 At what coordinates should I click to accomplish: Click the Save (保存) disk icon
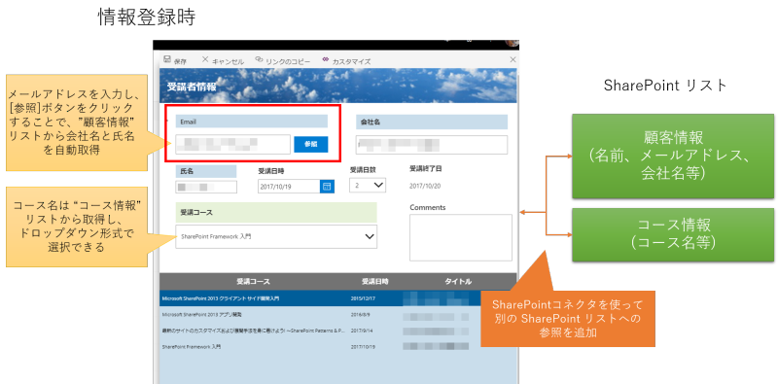click(167, 59)
